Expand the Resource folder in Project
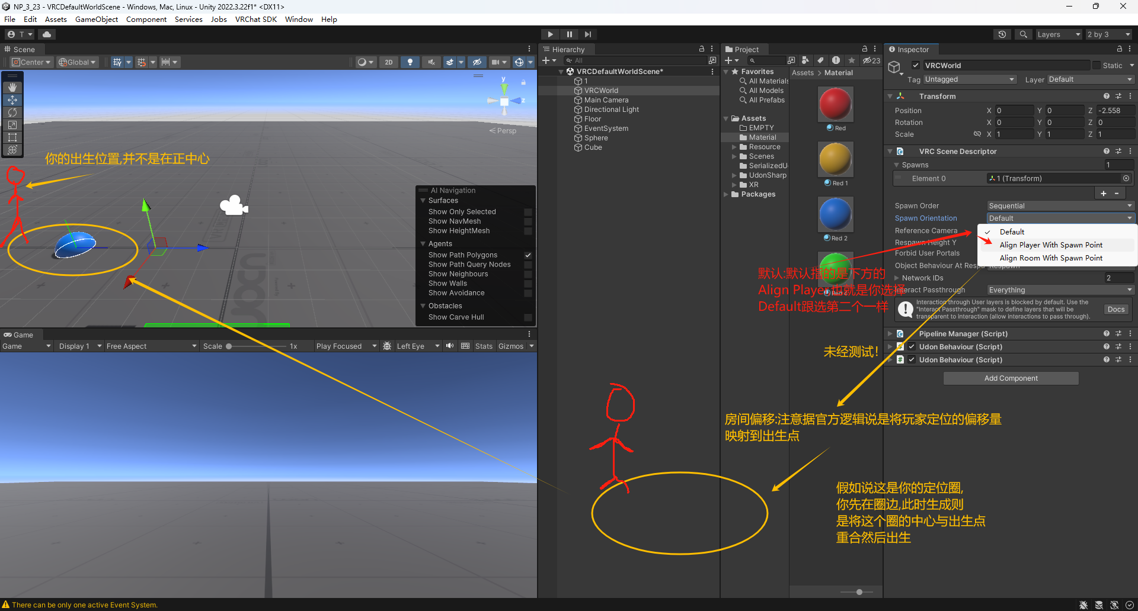 [x=734, y=147]
